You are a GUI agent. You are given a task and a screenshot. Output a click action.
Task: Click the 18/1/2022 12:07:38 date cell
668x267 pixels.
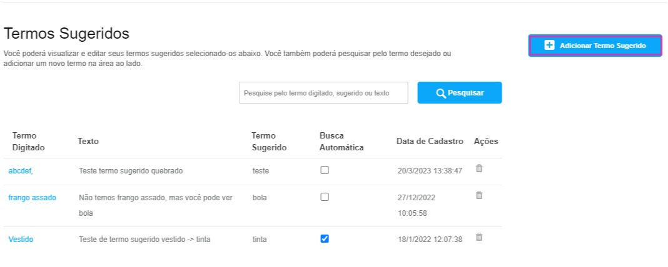[430, 240]
